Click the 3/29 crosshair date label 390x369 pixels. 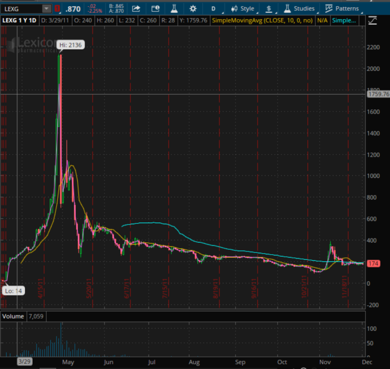(x=24, y=361)
